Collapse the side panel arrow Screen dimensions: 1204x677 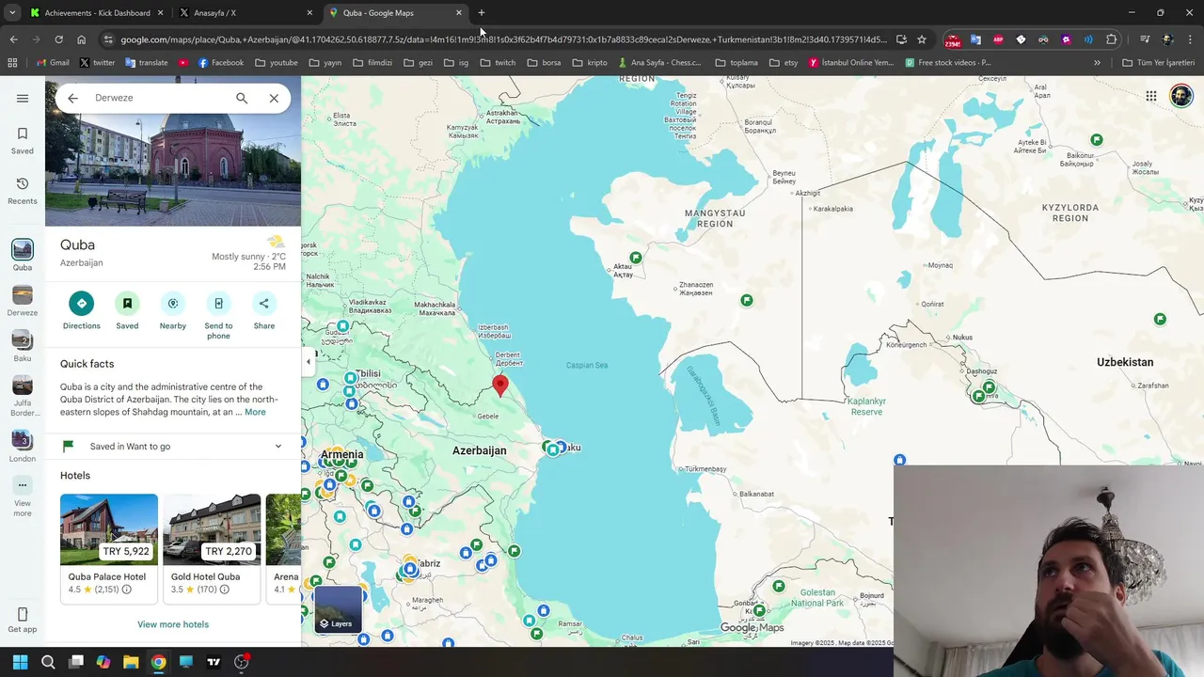(309, 362)
